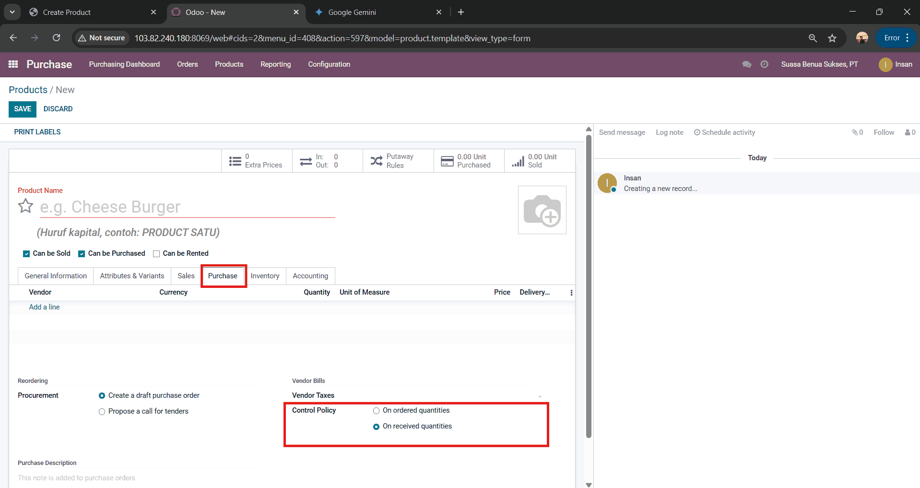Screen dimensions: 920x488
Task: Switch to the Inventory tab
Action: pos(265,276)
